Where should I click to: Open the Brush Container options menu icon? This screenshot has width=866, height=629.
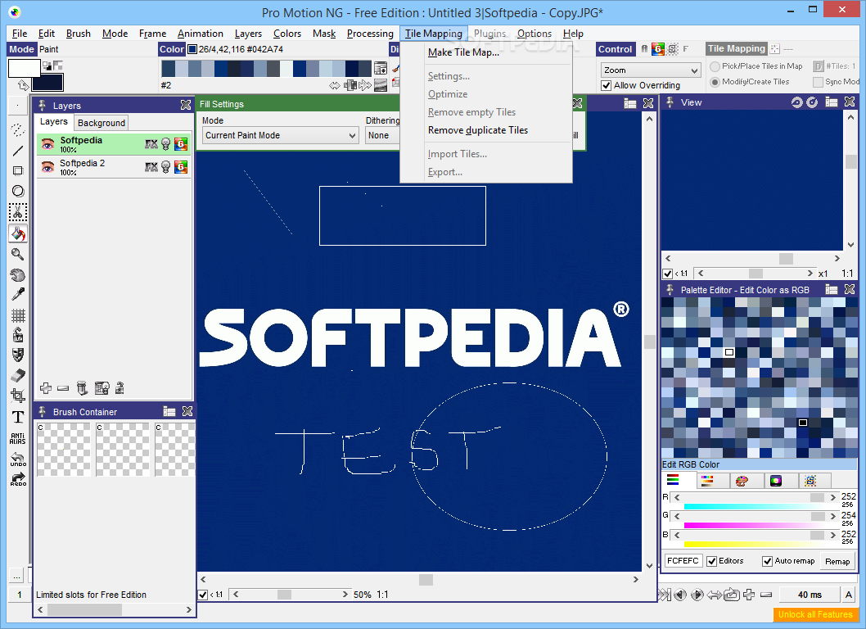[x=169, y=411]
